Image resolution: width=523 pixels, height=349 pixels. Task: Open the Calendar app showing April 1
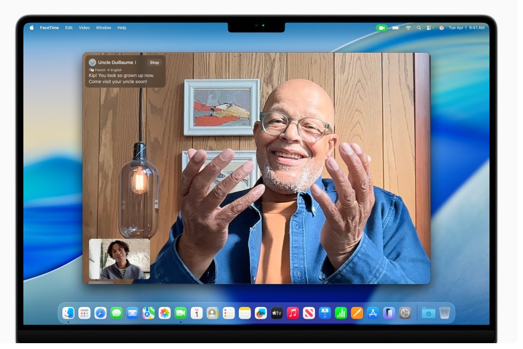click(195, 313)
